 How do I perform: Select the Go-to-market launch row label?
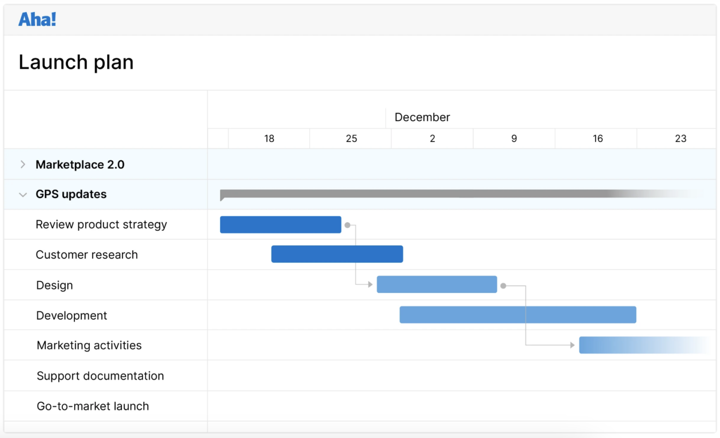(92, 406)
